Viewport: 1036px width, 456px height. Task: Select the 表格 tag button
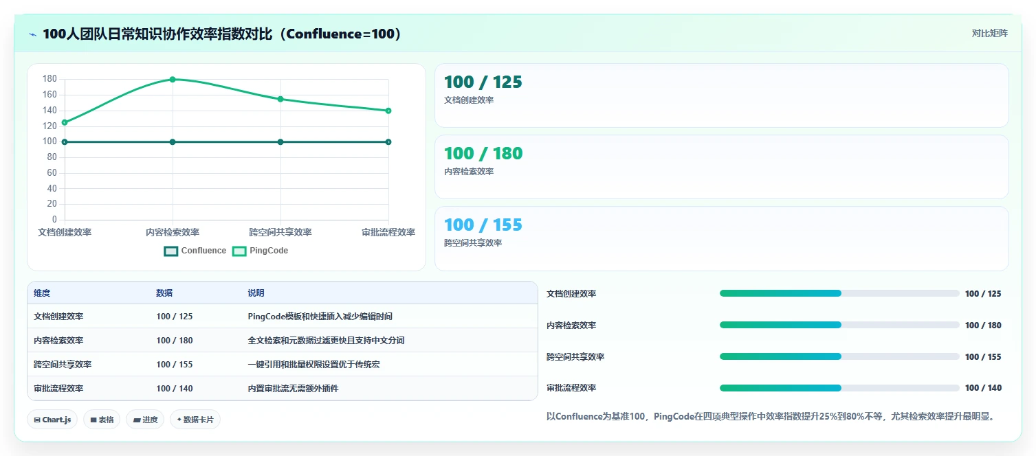[102, 420]
